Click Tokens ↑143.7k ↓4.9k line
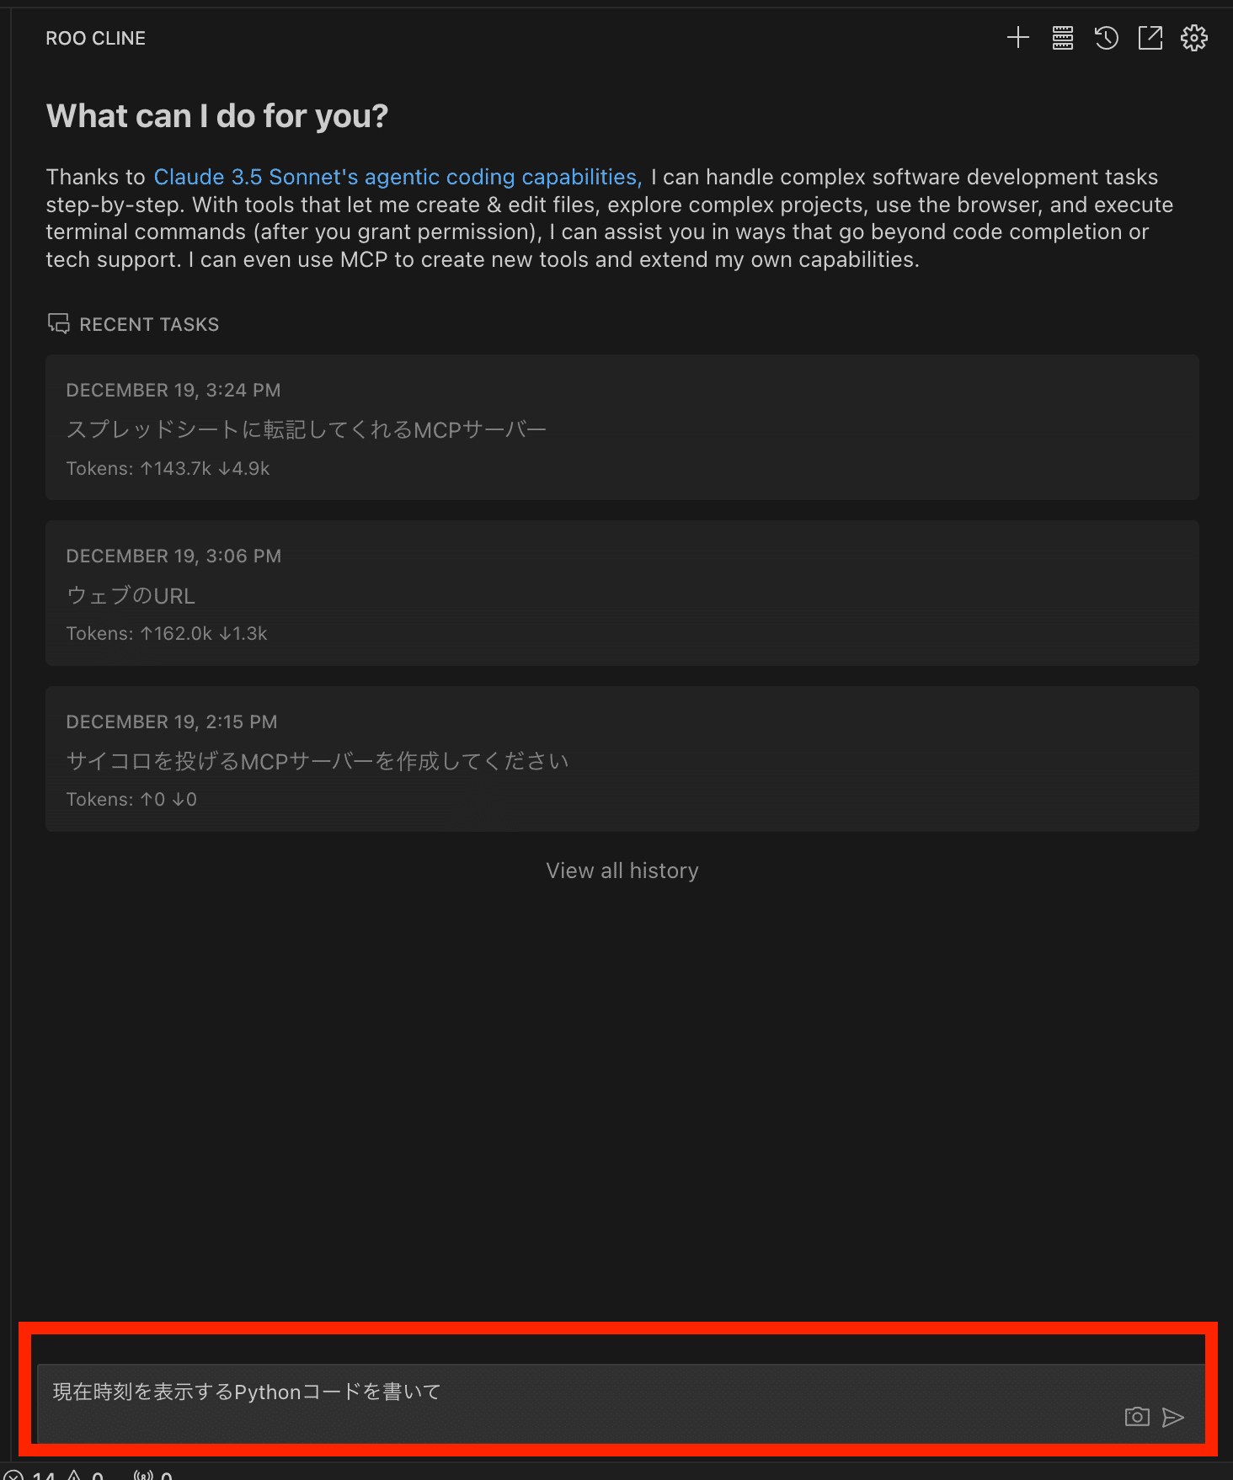 pyautogui.click(x=168, y=468)
